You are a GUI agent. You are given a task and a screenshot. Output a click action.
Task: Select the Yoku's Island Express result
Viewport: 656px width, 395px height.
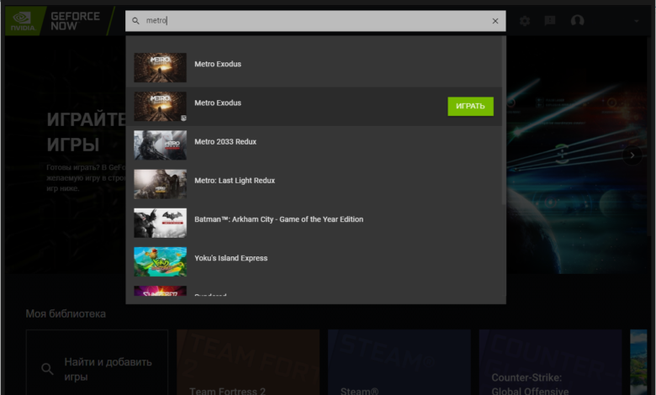[314, 261]
